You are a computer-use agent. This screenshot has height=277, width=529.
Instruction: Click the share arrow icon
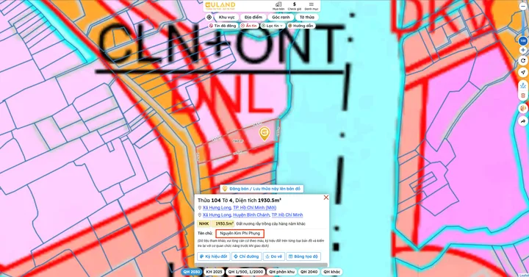(x=523, y=120)
